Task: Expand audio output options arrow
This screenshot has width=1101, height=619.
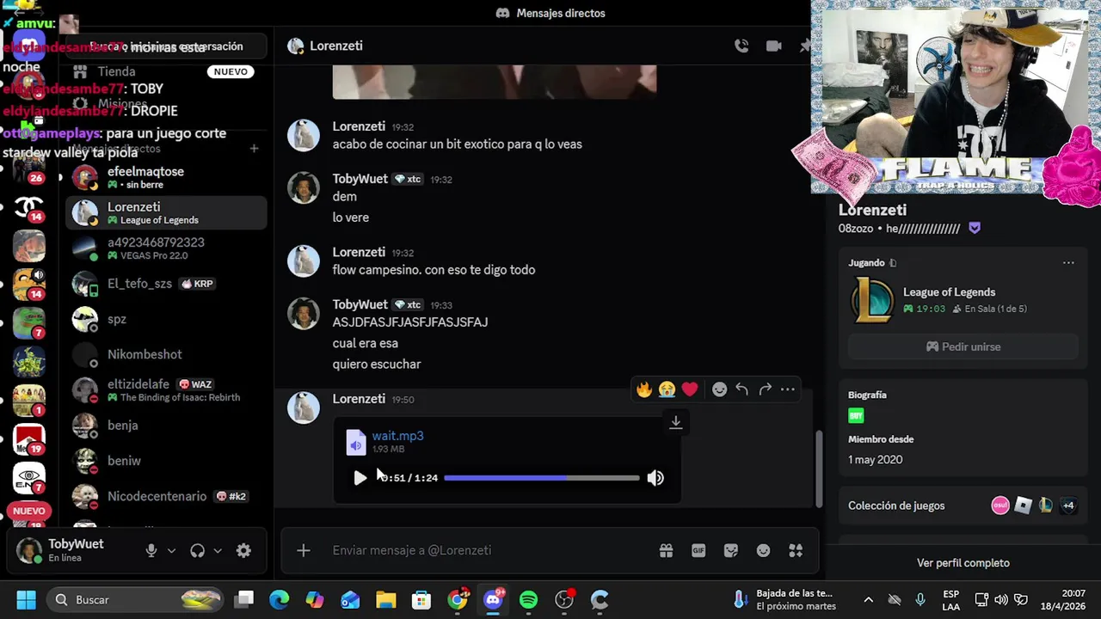Action: [218, 551]
